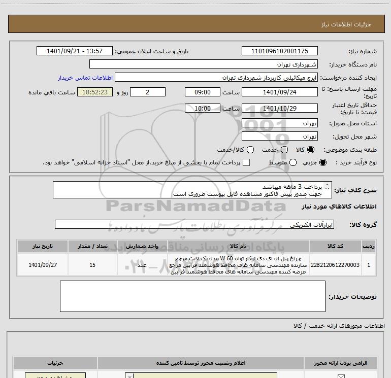Click the شرح کلی نیاز text area
The width and height of the screenshot is (391, 378).
[x=192, y=190]
